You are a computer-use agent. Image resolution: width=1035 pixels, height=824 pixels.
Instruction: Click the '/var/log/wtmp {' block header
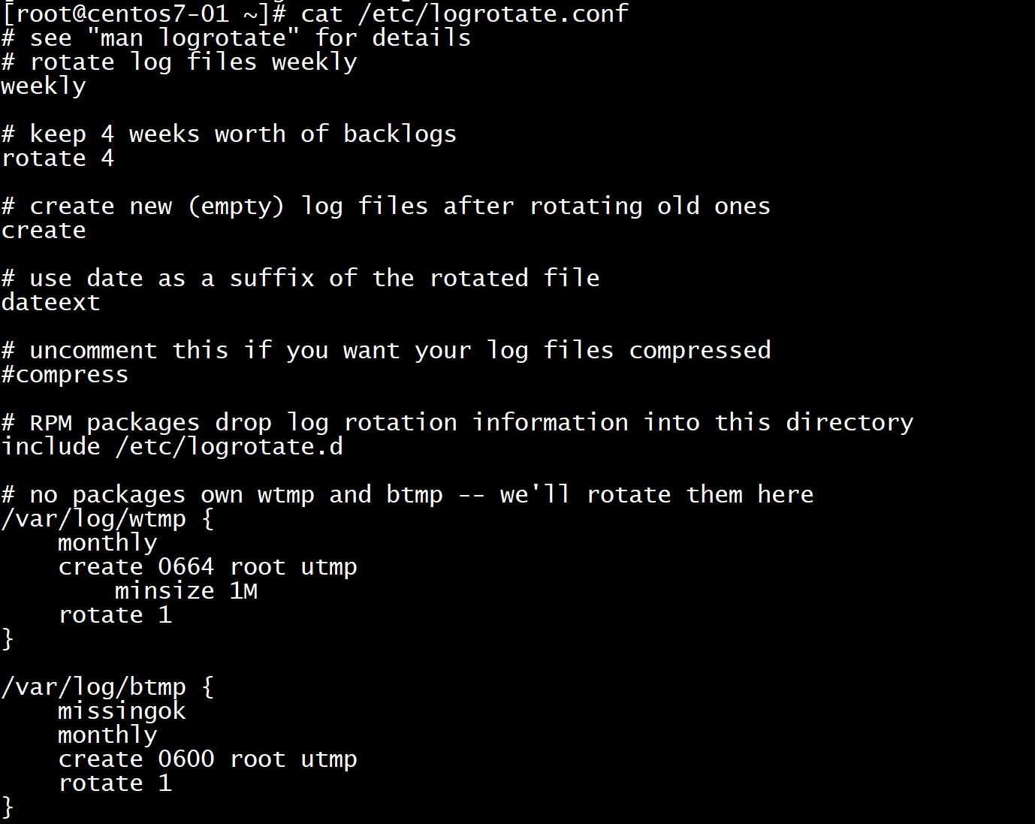[107, 519]
